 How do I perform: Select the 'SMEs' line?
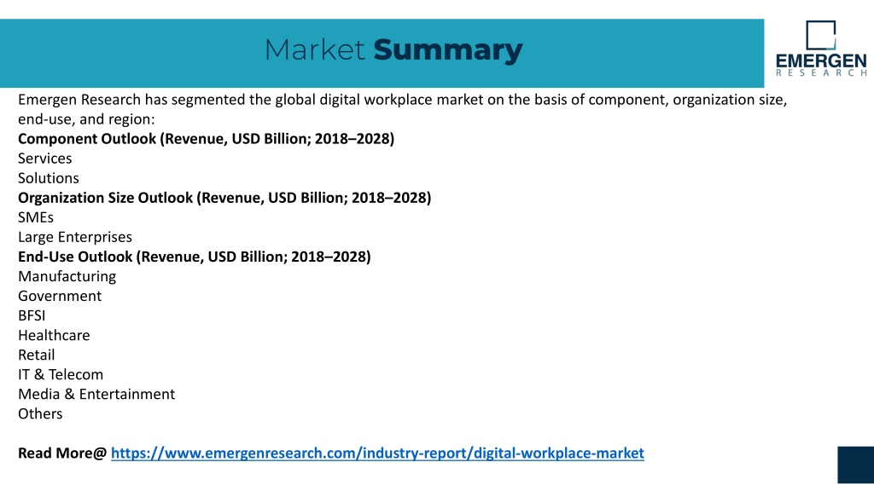(x=36, y=217)
